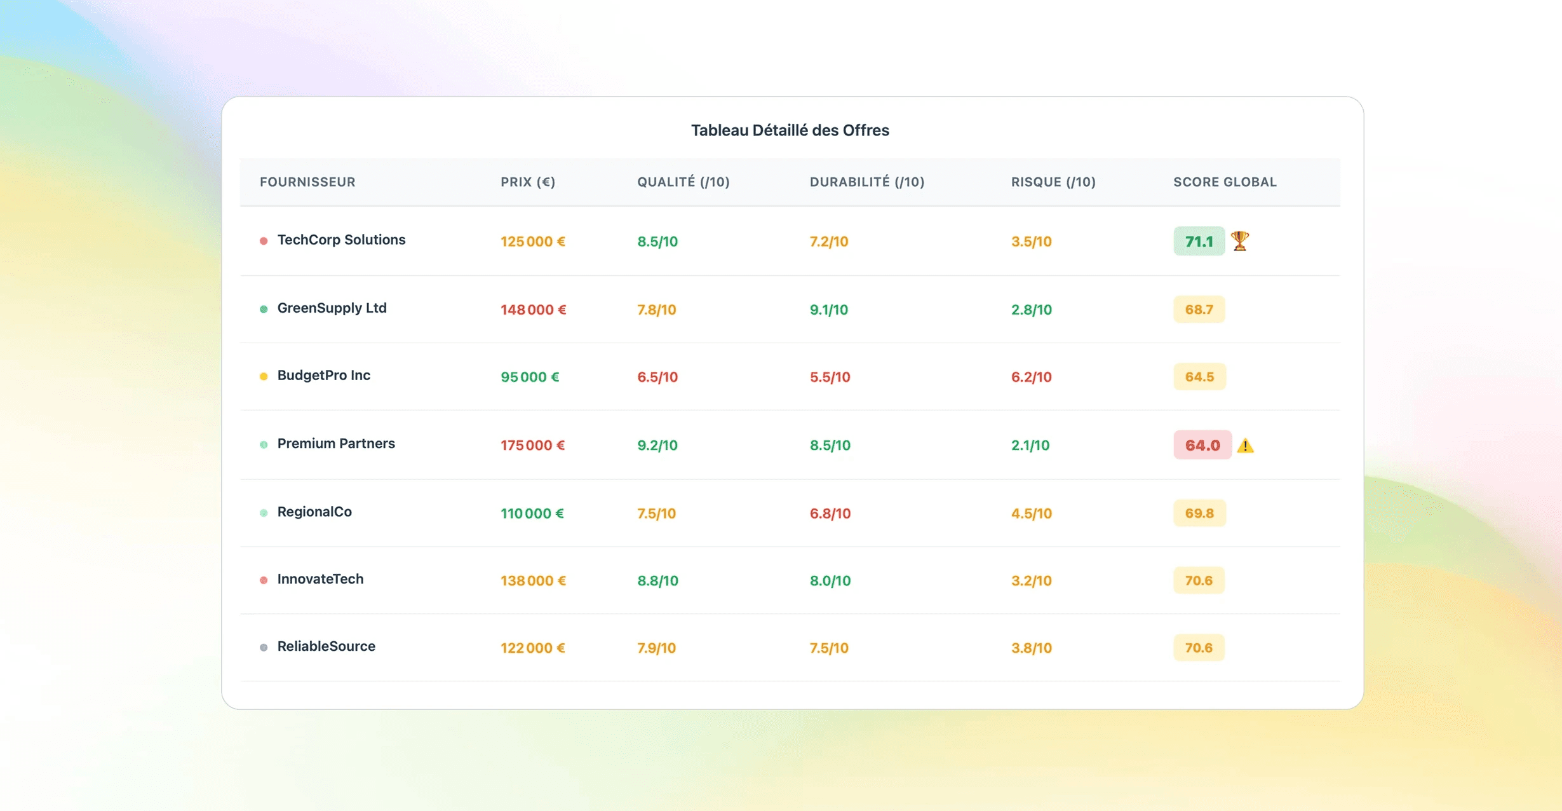The height and width of the screenshot is (811, 1562).
Task: Click the Risque (/10) column header
Action: coord(1053,182)
